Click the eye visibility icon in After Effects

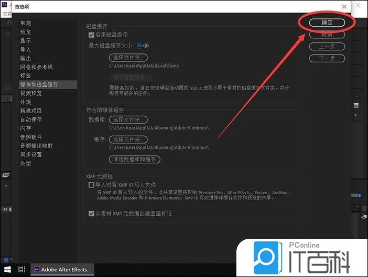coord(5,209)
